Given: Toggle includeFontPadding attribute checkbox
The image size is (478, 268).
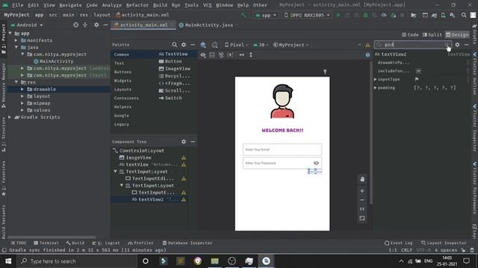Looking at the screenshot, I should (418, 71).
